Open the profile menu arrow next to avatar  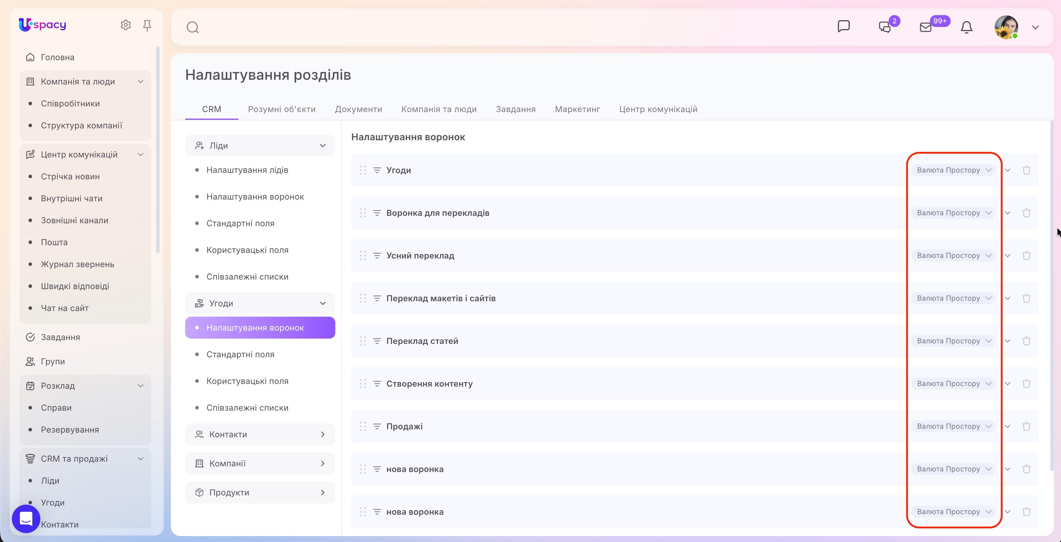coord(1035,27)
